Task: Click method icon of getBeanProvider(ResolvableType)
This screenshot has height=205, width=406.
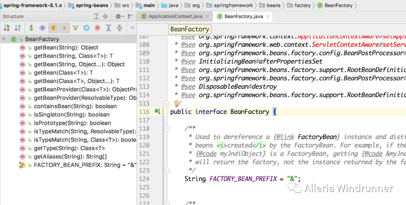Action: 23,98
